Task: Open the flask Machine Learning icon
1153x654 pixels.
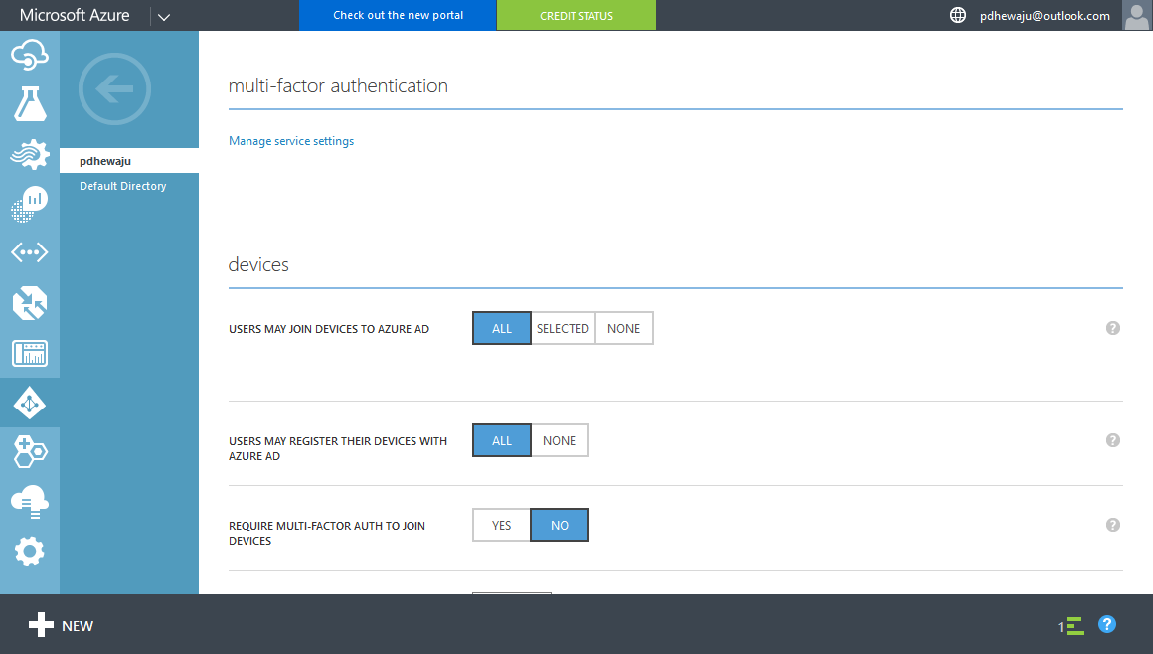Action: pos(30,103)
